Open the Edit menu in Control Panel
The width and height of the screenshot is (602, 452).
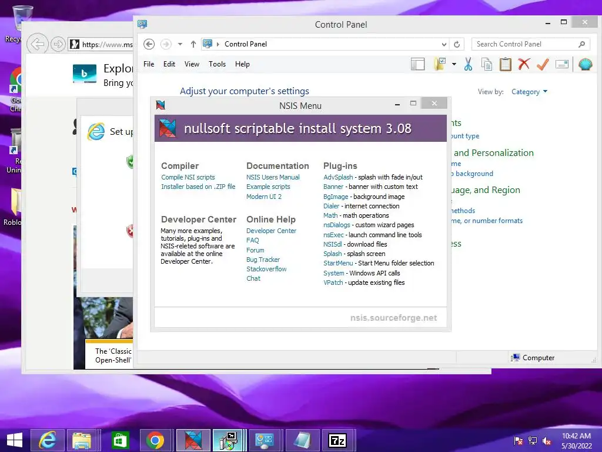coord(169,64)
